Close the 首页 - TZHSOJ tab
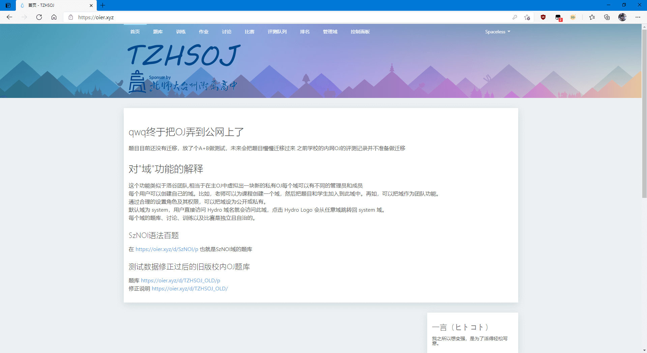Screen dimensions: 647x353 click(91, 5)
